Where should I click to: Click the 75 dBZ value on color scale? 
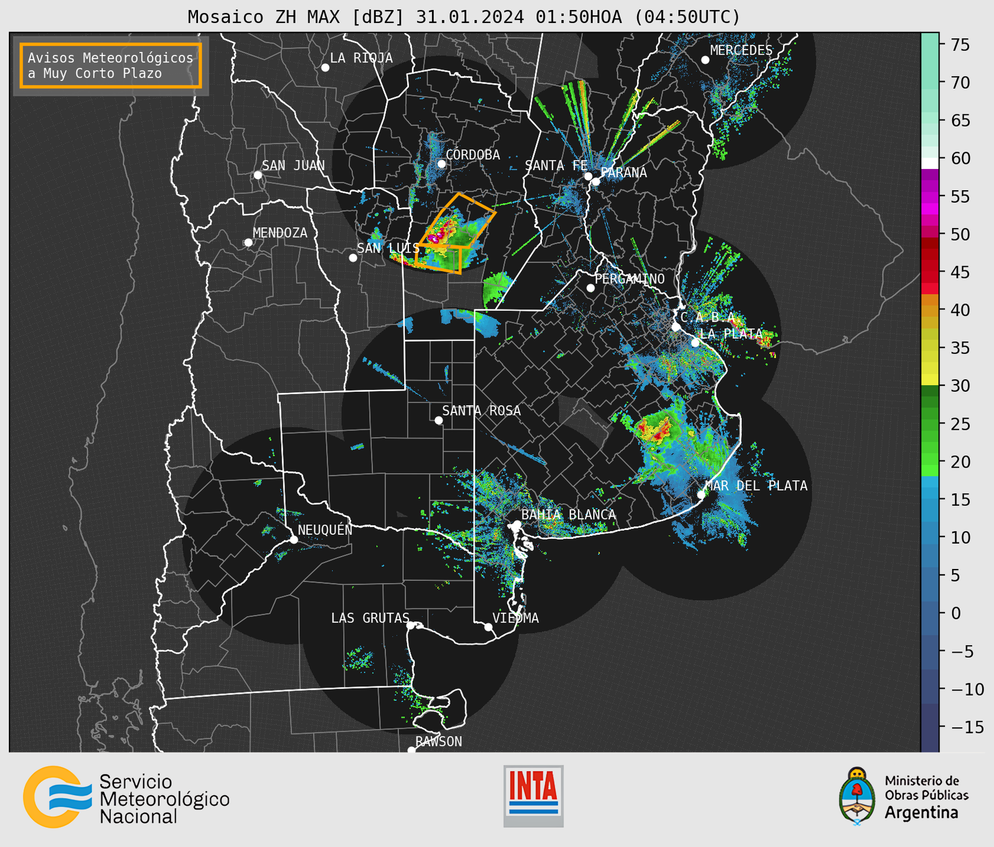click(x=960, y=45)
